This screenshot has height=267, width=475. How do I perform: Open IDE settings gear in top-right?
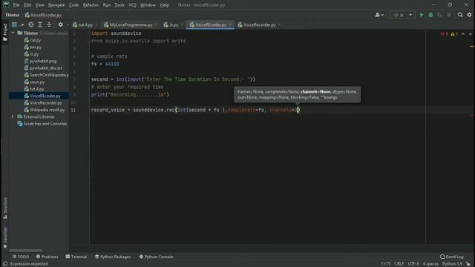[x=469, y=15]
